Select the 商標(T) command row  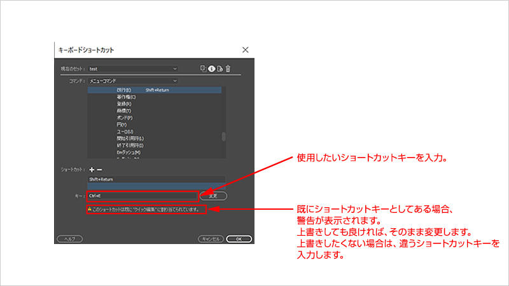pyautogui.click(x=155, y=111)
